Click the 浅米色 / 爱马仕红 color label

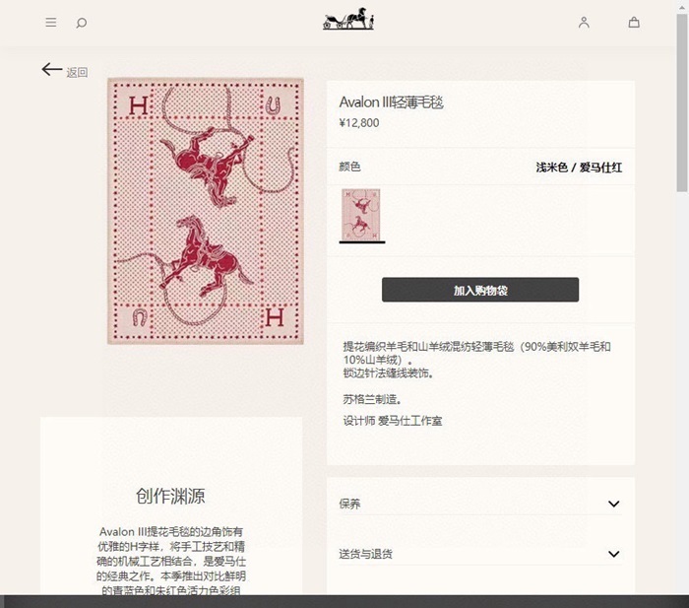(579, 168)
